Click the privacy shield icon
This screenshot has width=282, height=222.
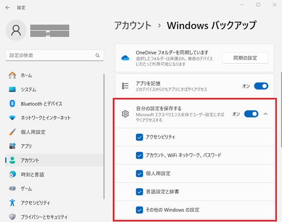pyautogui.click(x=12, y=217)
